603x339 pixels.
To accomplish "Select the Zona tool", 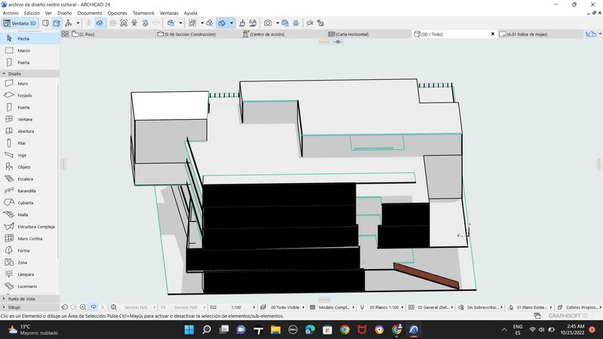I will (23, 262).
